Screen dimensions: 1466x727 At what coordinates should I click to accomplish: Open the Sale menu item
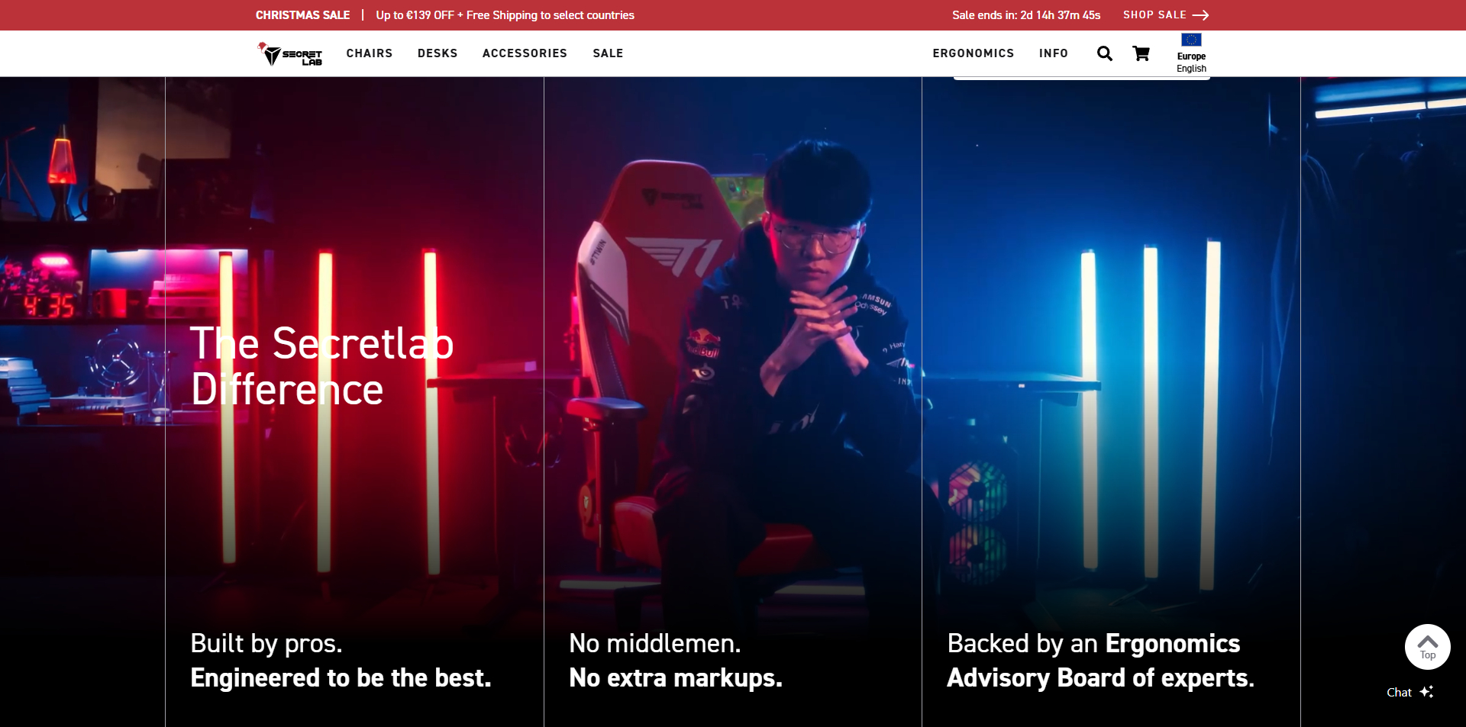tap(608, 53)
